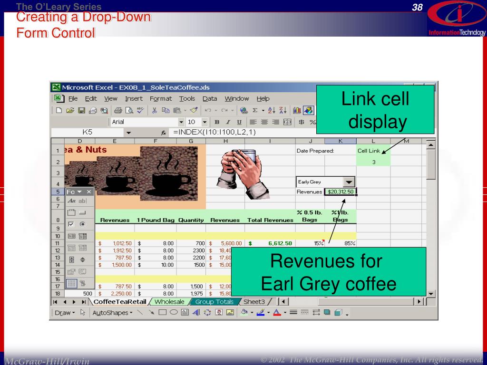Viewport: 487px width, 365px height.
Task: Switch to the Sheet3 tab
Action: point(254,302)
